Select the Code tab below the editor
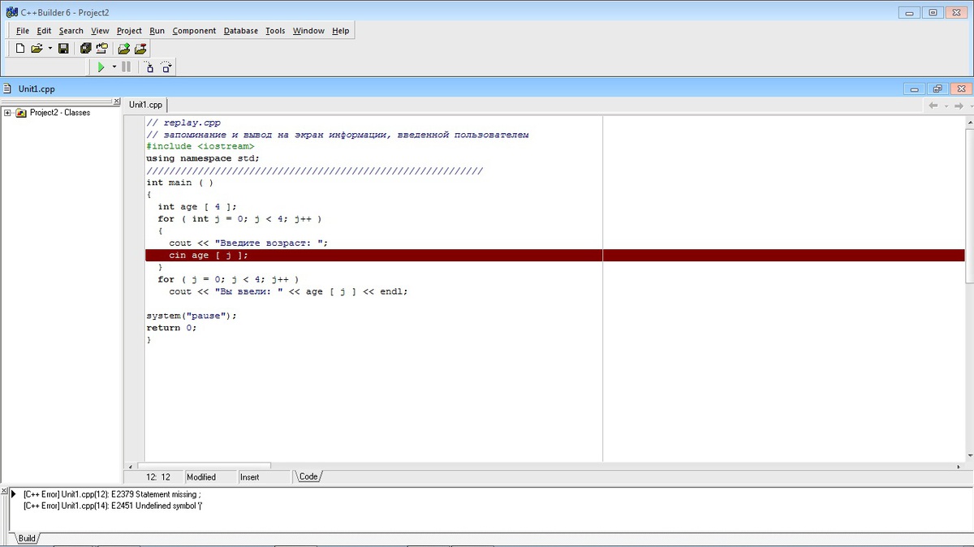This screenshot has width=974, height=547. point(308,476)
